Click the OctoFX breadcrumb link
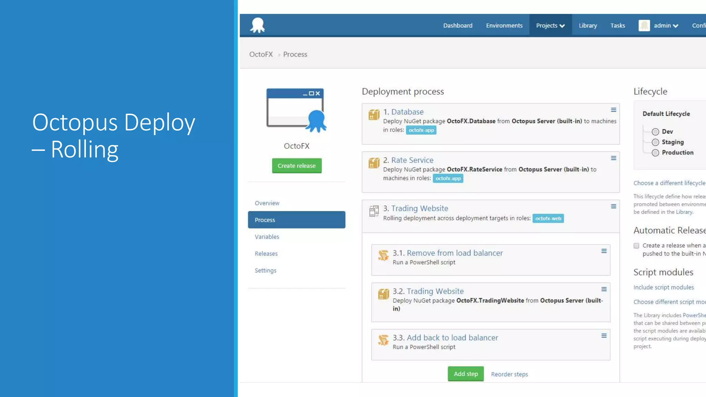706x397 pixels. tap(261, 54)
